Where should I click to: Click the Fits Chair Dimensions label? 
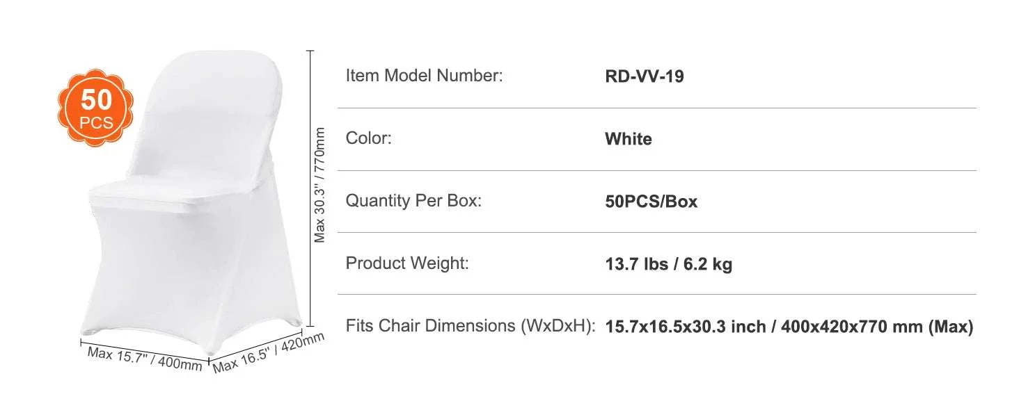471,325
